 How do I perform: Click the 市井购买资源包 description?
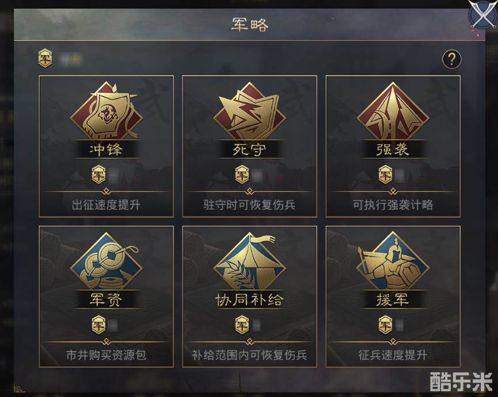coord(106,355)
